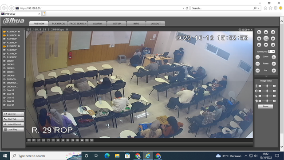Increase Focus with the plus button
This screenshot has width=284, height=160.
(274, 64)
